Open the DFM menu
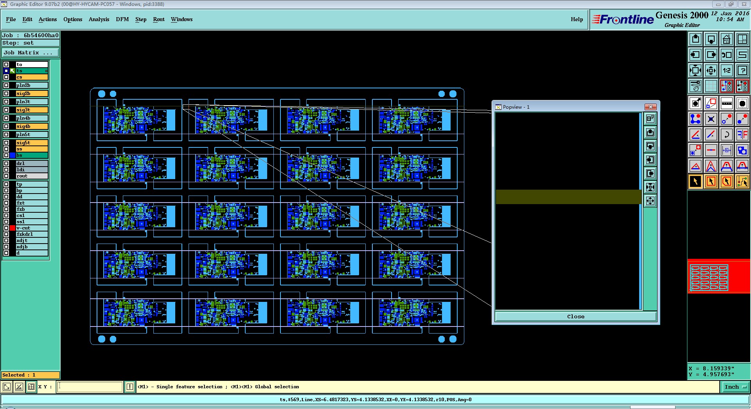The height and width of the screenshot is (409, 751). coord(122,19)
